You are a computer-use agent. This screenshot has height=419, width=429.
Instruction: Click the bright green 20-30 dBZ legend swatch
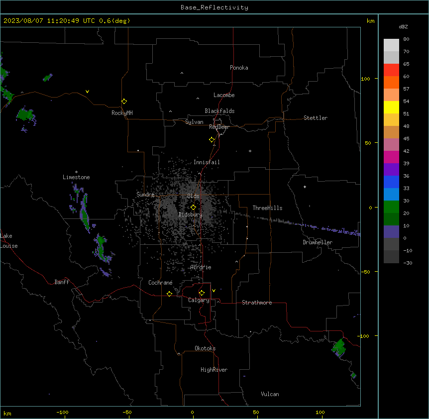391,207
